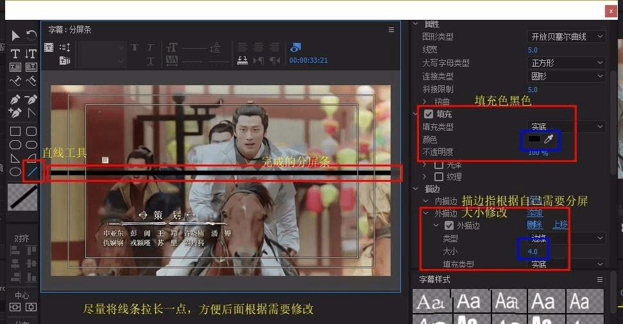Click the outer stroke 大小 4.0 value

[x=533, y=252]
